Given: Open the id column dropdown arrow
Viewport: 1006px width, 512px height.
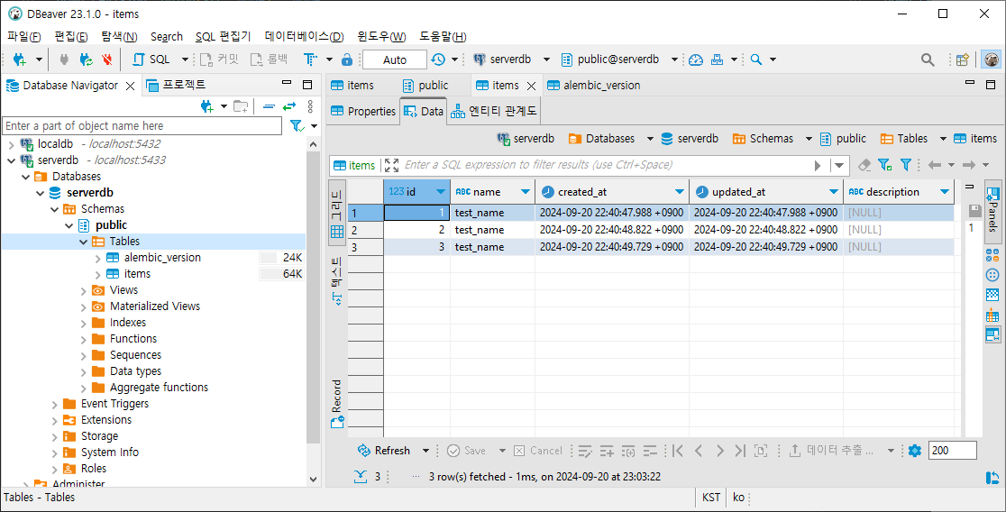Looking at the screenshot, I should [x=440, y=192].
